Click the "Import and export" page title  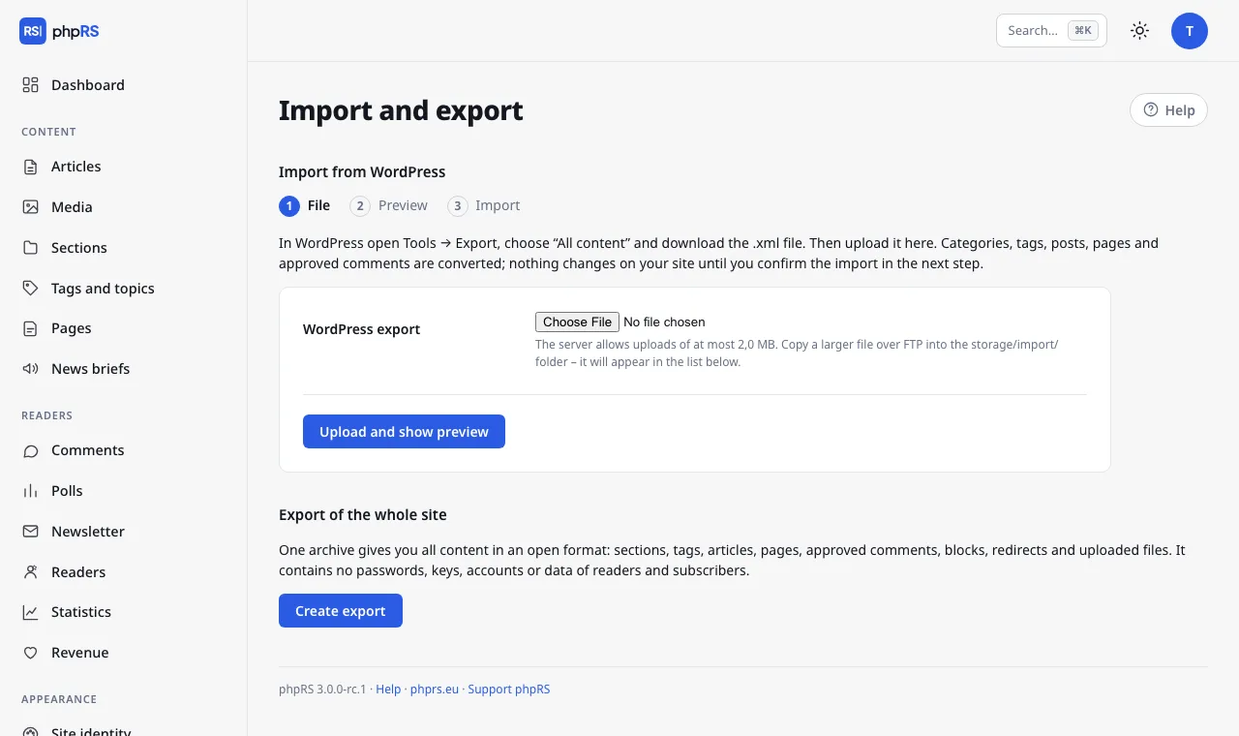click(401, 110)
